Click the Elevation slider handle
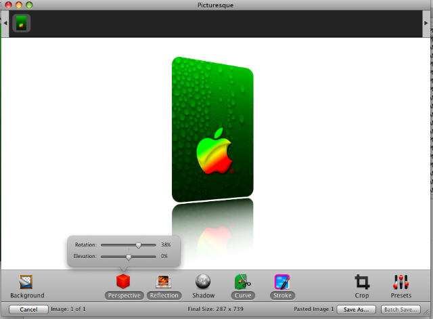Screen dimensions: 433x319 coord(129,257)
